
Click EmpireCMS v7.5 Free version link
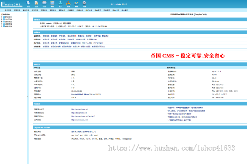point(80,94)
